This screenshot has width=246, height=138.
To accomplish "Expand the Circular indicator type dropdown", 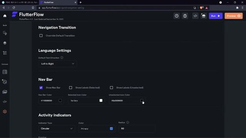I will pos(57,128).
